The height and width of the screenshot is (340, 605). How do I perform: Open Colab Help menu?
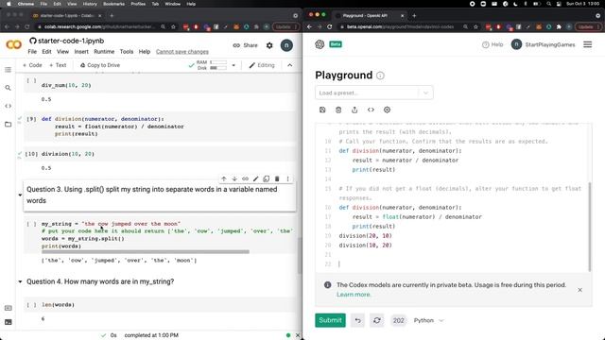145,52
